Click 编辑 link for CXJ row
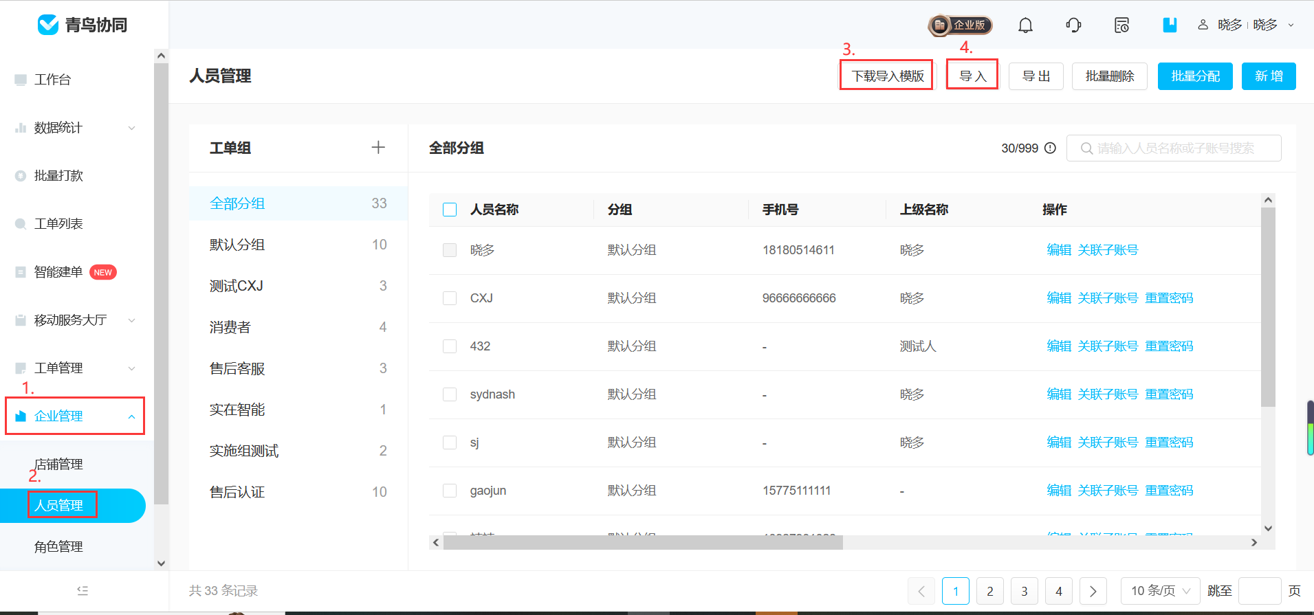This screenshot has height=615, width=1314. click(x=1059, y=298)
